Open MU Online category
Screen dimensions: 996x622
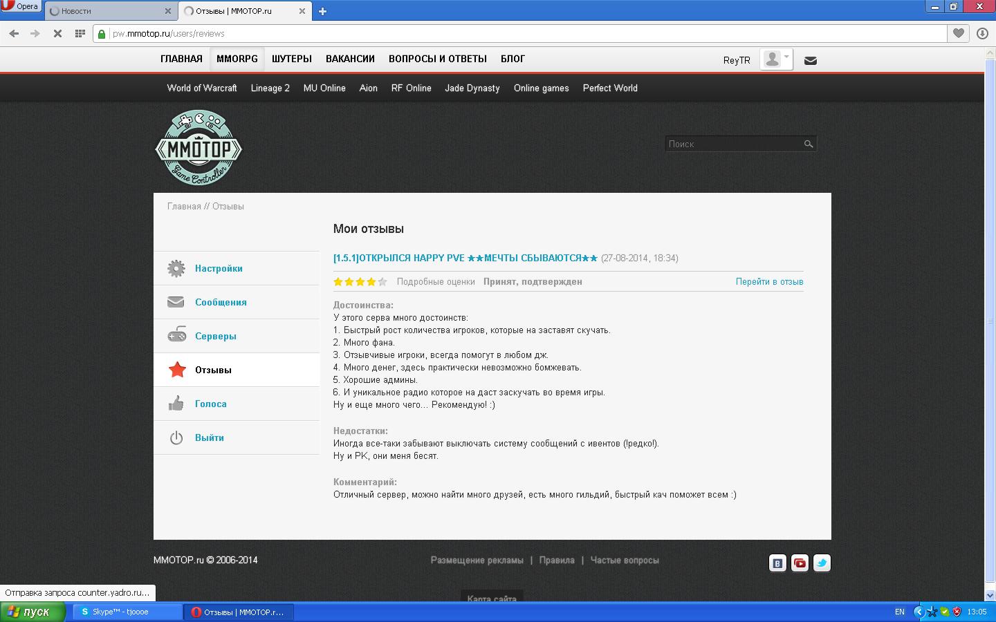pyautogui.click(x=324, y=88)
